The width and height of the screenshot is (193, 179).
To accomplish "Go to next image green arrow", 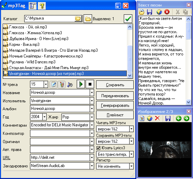I will point(187,118).
